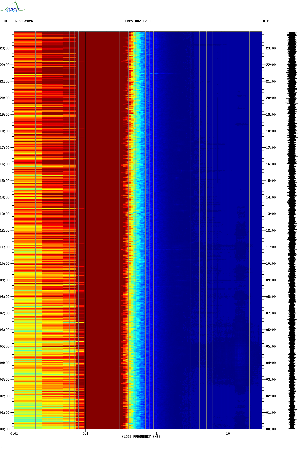
Task: Click the 07:00 label on the right time axis
Action: tap(271, 313)
